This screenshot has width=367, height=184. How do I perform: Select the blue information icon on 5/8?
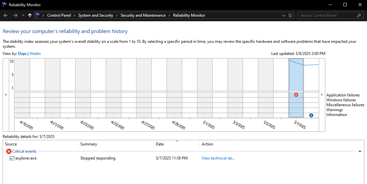pyautogui.click(x=311, y=115)
